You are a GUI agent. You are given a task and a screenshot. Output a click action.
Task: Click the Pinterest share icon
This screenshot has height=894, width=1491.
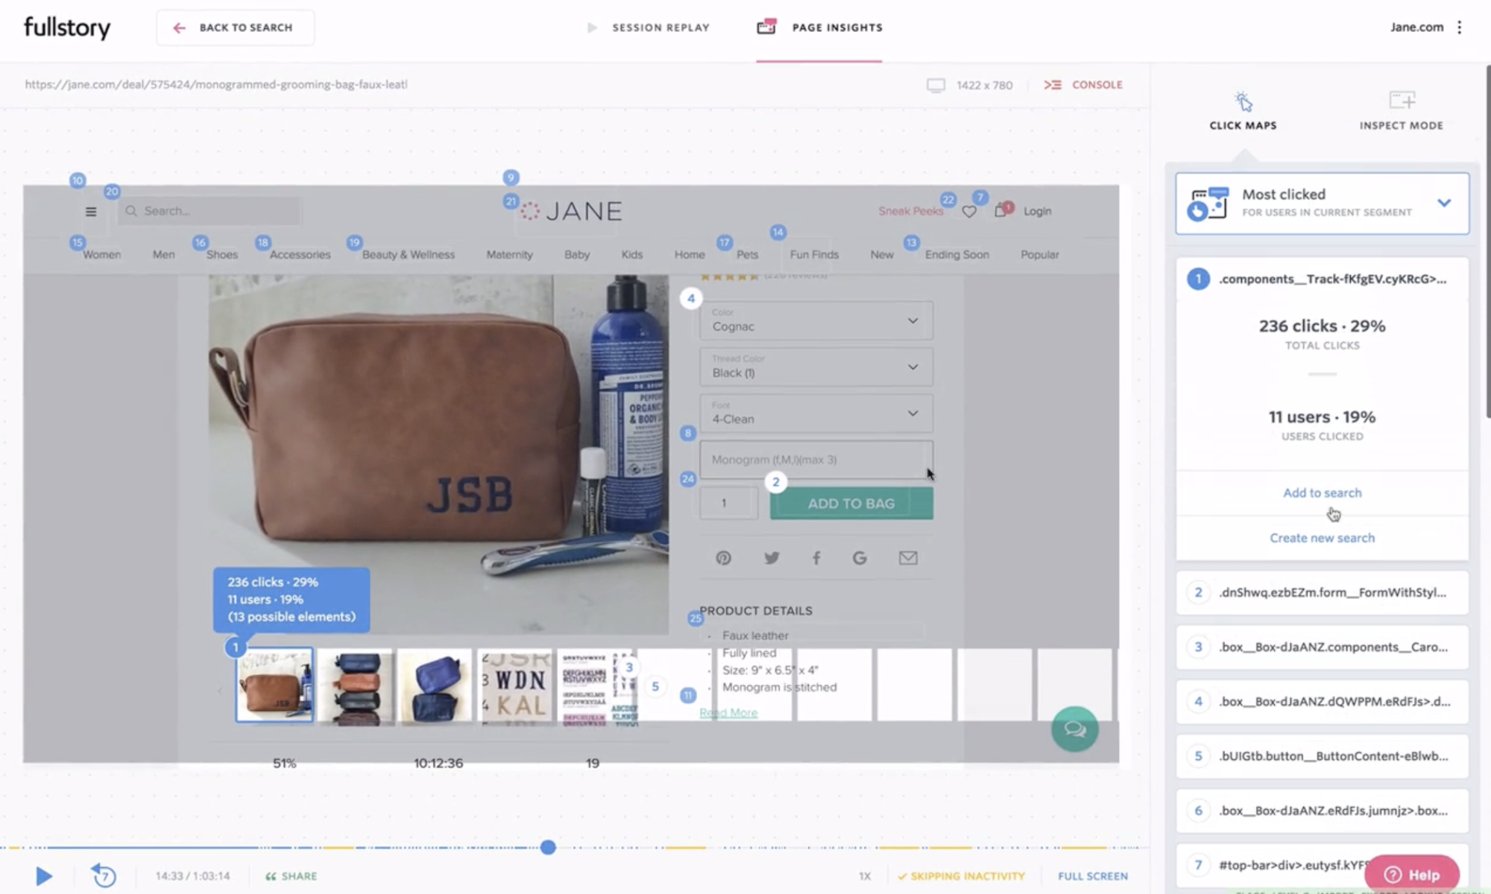pos(723,558)
